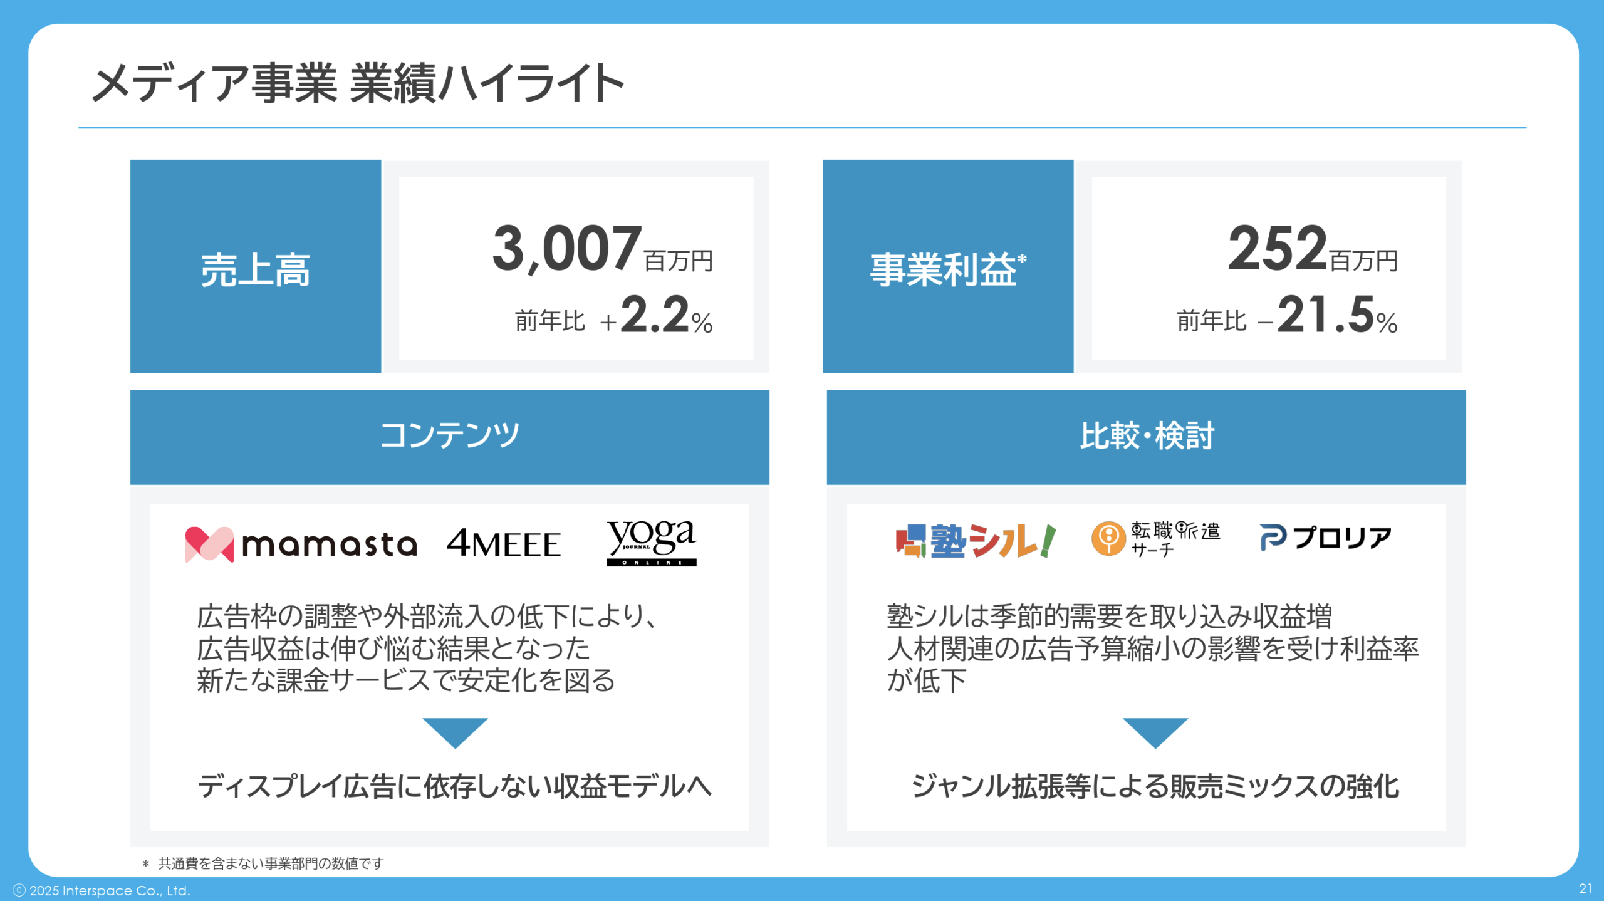Select the 比較・検討 section header
Viewport: 1604px width, 901px height.
(x=1146, y=437)
